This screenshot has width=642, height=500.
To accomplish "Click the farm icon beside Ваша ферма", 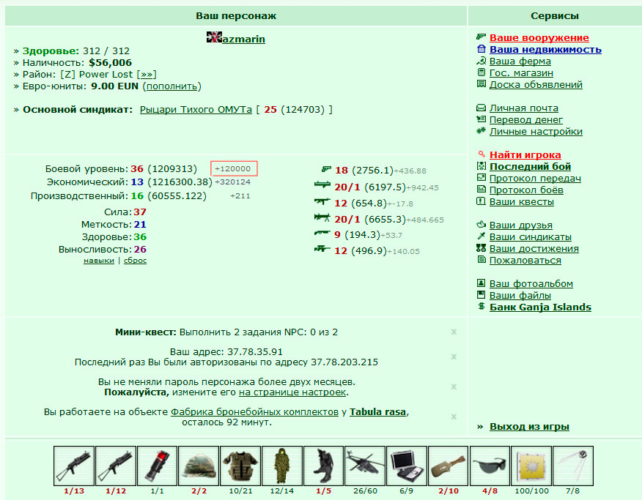I will [x=481, y=61].
